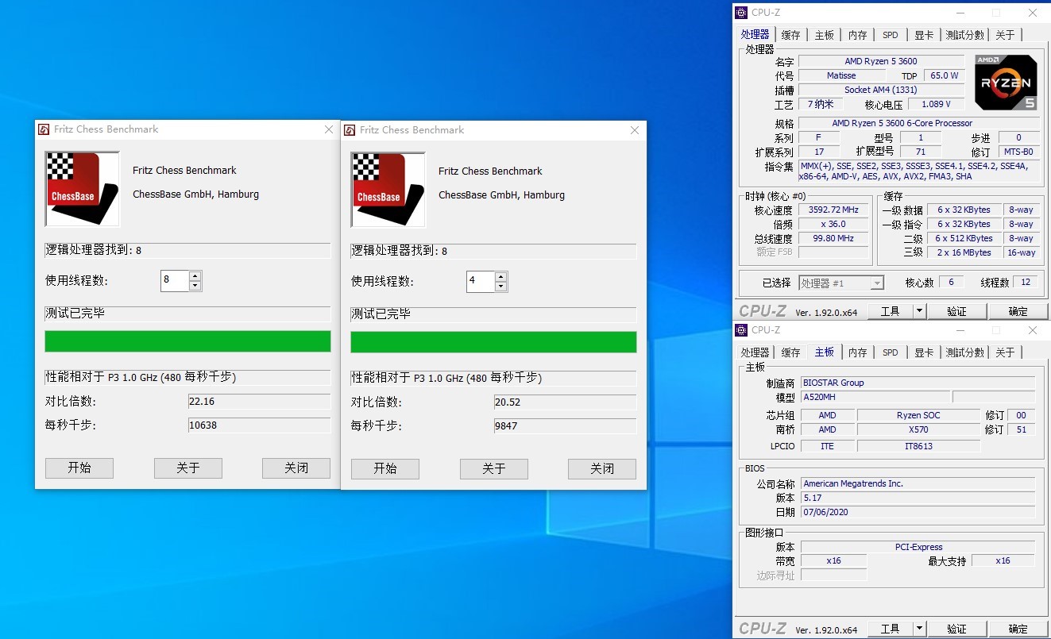
Task: Minimize the upper CPU-Z window
Action: click(960, 12)
